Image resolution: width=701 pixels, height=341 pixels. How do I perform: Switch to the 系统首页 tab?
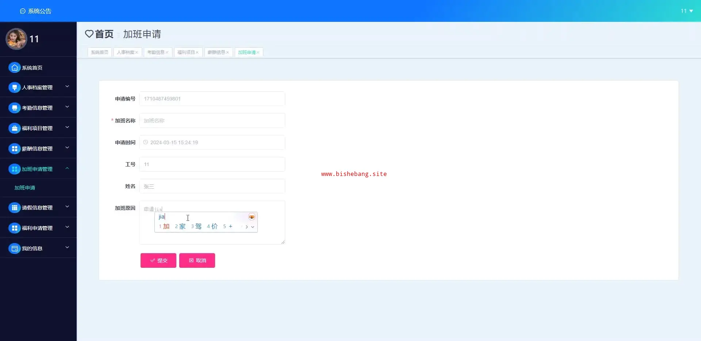(100, 52)
